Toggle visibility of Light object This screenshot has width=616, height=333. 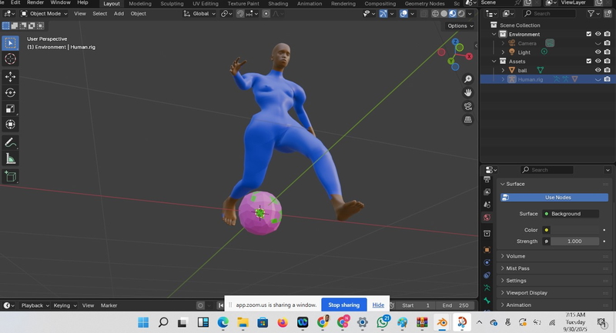(598, 52)
